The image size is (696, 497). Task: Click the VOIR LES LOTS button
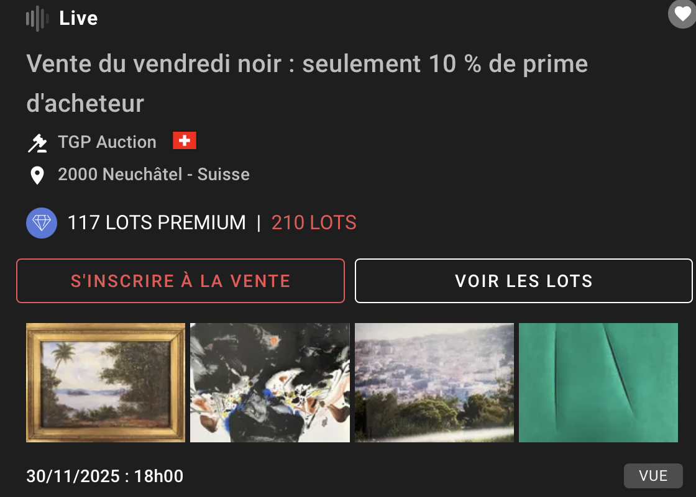[524, 281]
